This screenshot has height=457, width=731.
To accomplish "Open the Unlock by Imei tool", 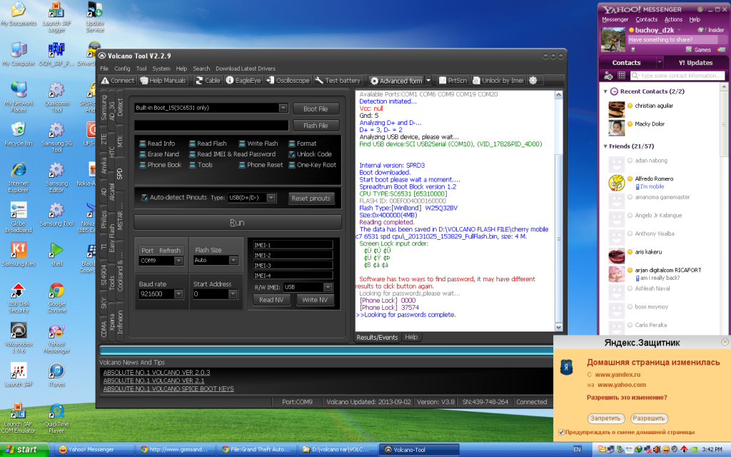I will coord(498,81).
